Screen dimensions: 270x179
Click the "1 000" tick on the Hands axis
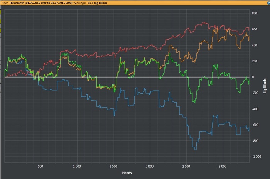(x=77, y=166)
